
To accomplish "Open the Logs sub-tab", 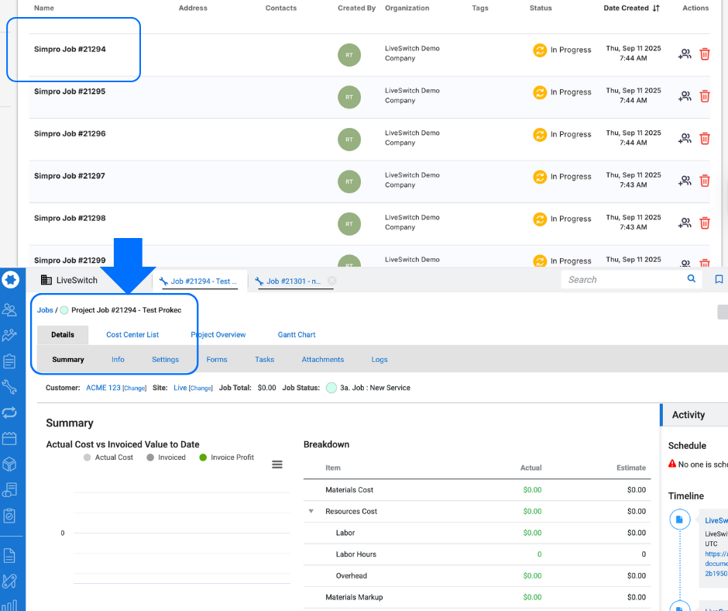I will click(379, 360).
